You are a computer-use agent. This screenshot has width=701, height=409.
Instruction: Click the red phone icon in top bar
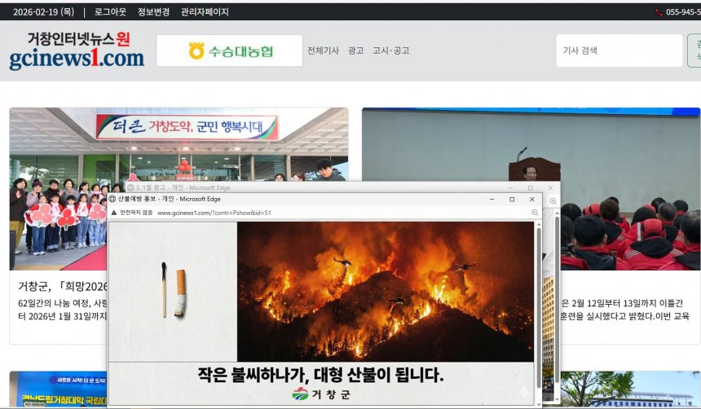tap(659, 12)
